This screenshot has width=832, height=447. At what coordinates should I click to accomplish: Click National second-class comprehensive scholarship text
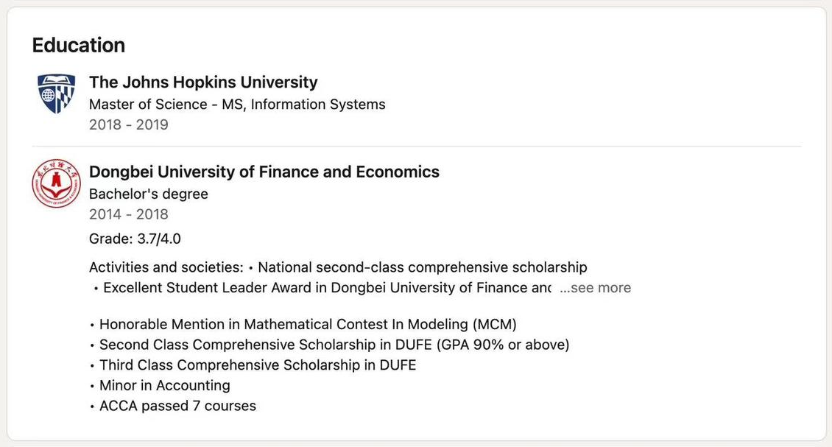(423, 267)
